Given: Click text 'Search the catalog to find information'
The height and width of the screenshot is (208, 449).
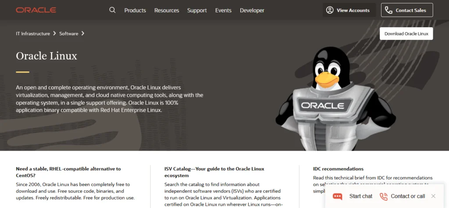Looking at the screenshot, I should pos(223,194).
